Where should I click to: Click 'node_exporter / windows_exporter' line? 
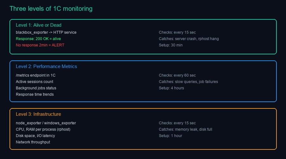(46, 123)
